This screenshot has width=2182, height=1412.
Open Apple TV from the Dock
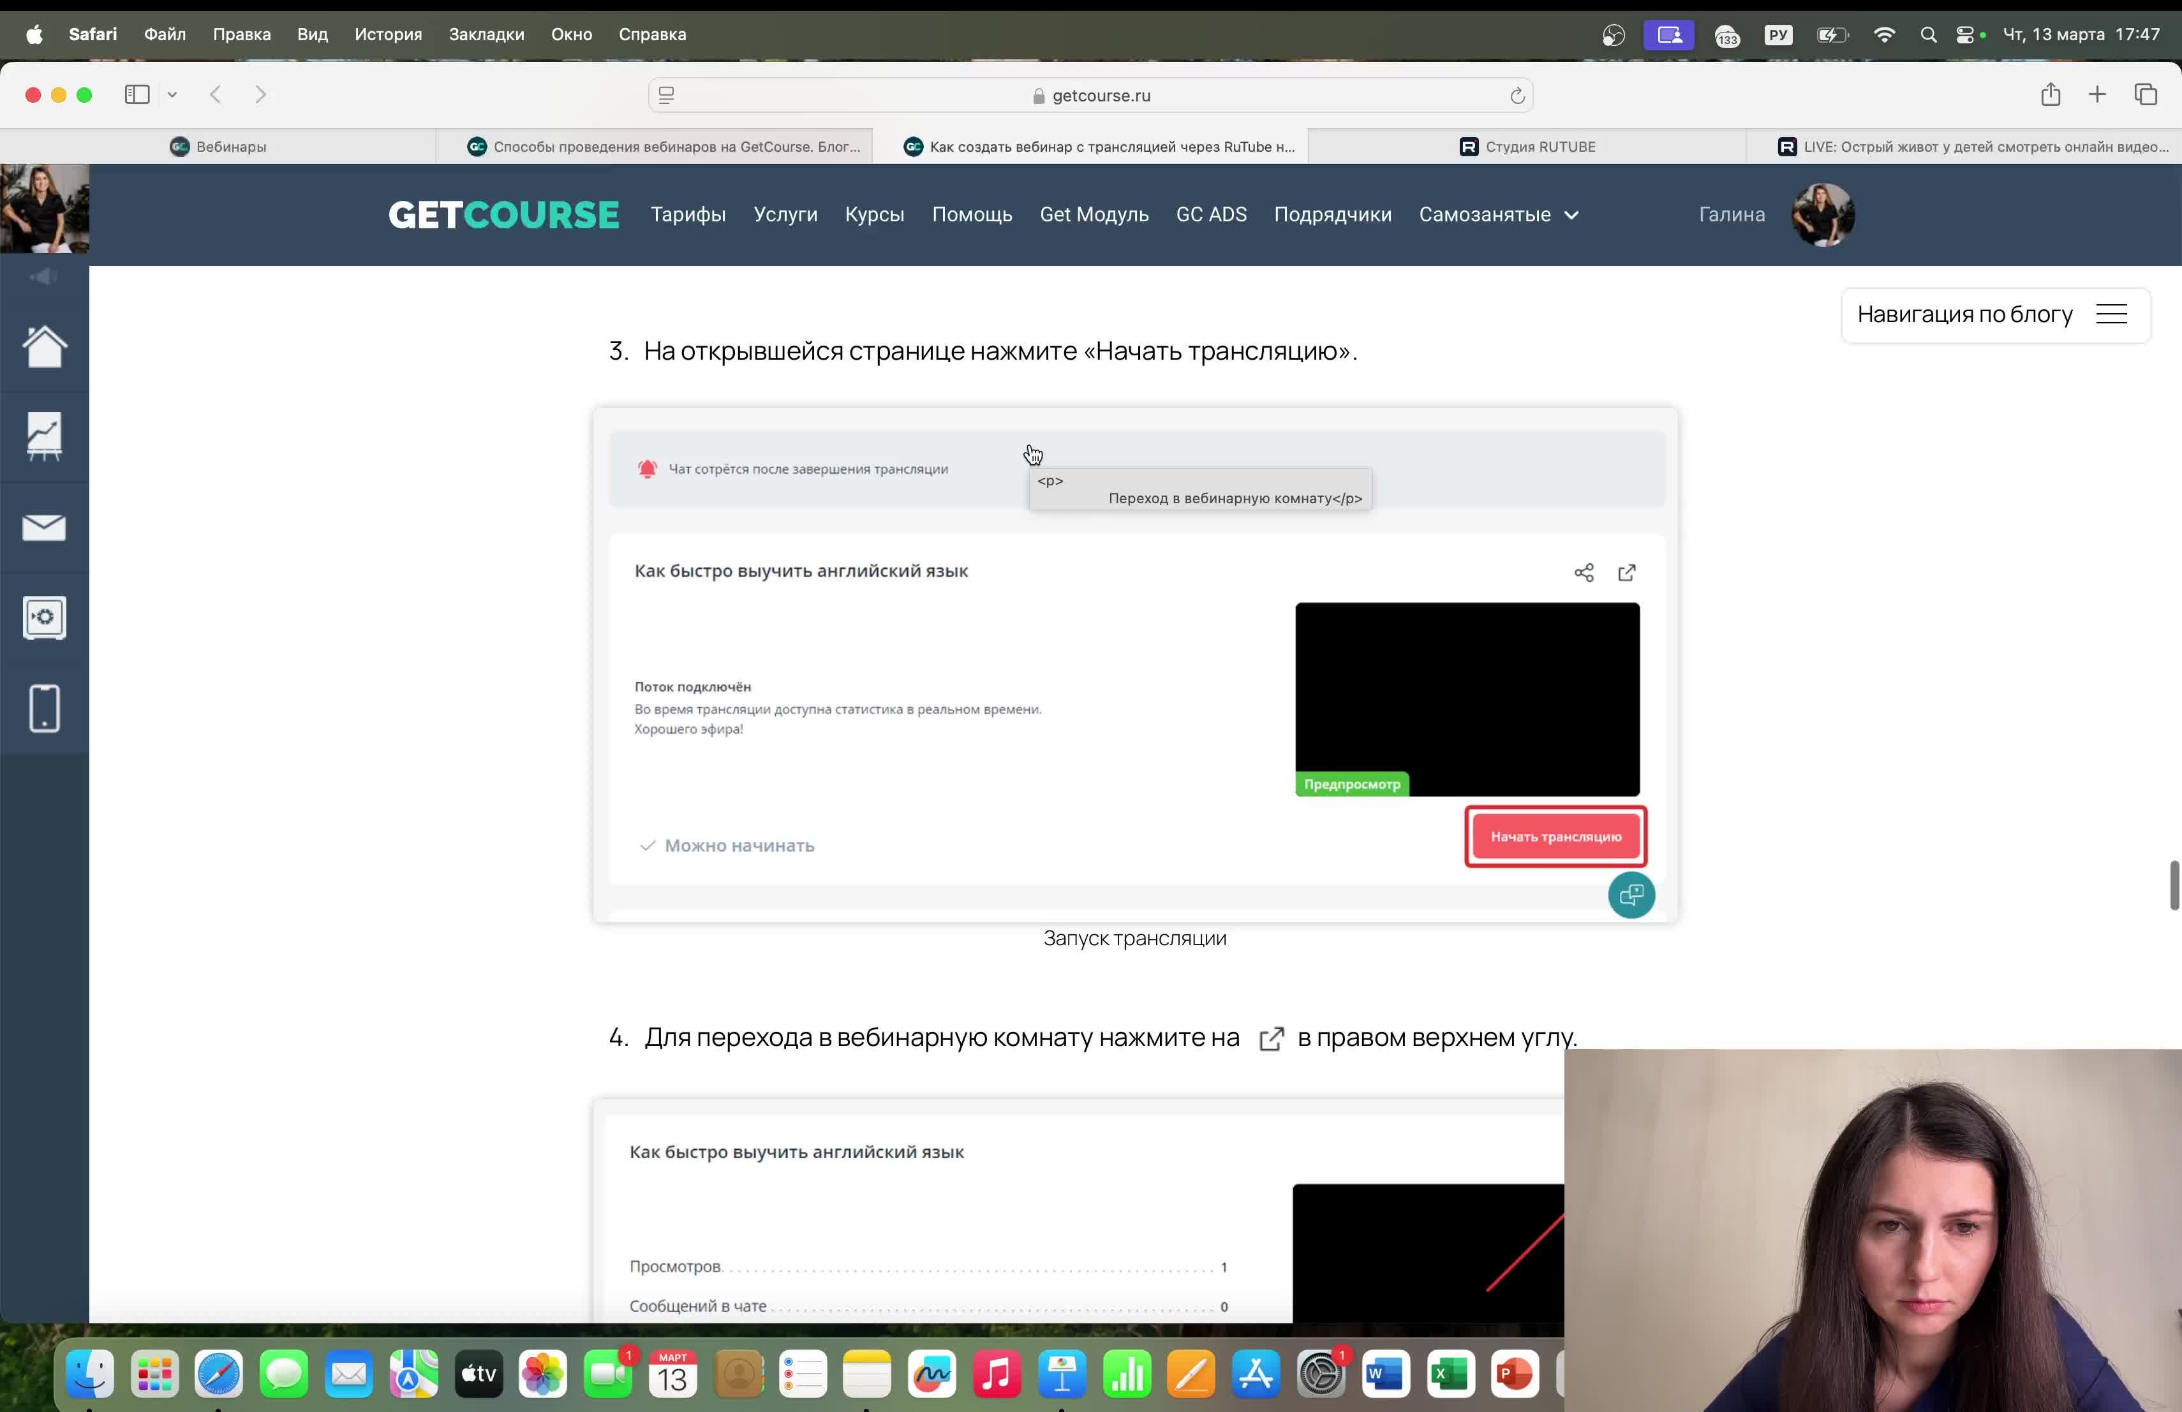point(478,1372)
